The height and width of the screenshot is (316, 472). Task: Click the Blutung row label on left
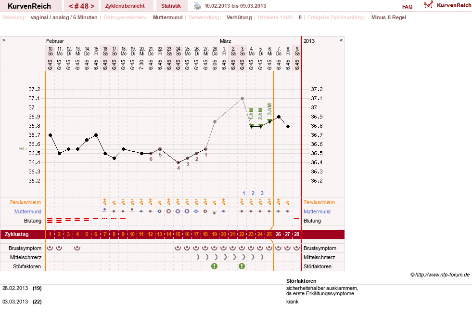pyautogui.click(x=33, y=221)
